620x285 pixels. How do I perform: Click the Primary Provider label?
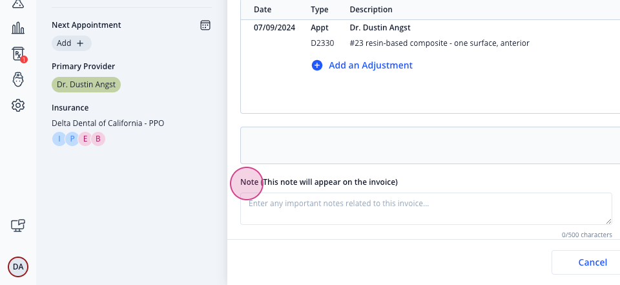pos(83,67)
